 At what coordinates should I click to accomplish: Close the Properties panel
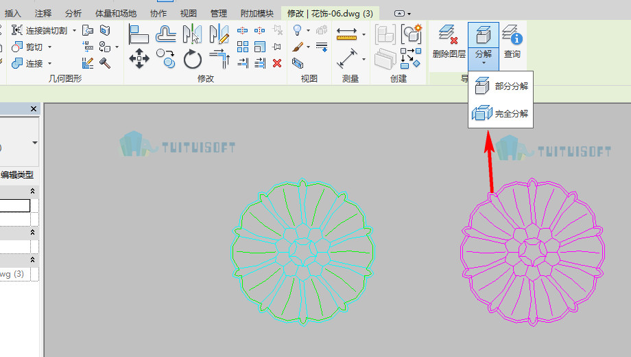click(34, 108)
